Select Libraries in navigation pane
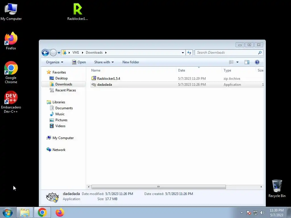 (x=59, y=102)
